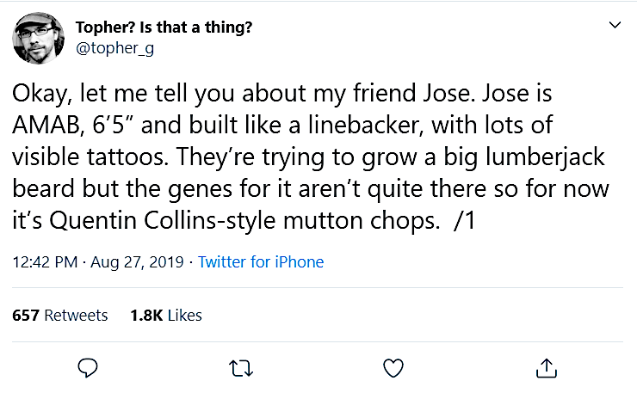This screenshot has width=637, height=393.
Task: Expand the tweet options chevron menu
Action: [x=614, y=27]
